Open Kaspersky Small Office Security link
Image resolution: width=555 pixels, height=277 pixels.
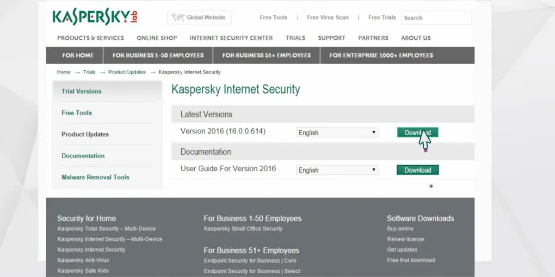[x=243, y=229]
